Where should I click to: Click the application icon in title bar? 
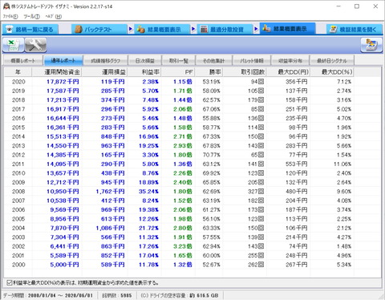pos(6,6)
